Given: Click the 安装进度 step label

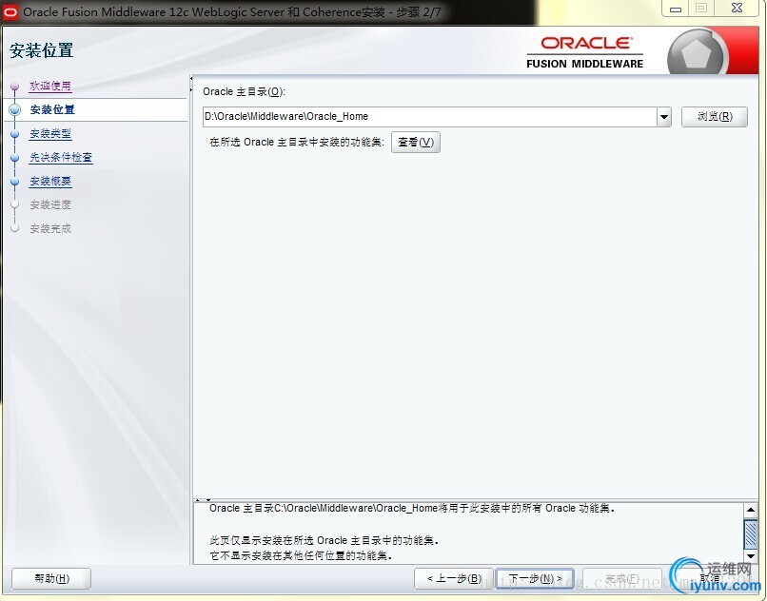Looking at the screenshot, I should [50, 204].
